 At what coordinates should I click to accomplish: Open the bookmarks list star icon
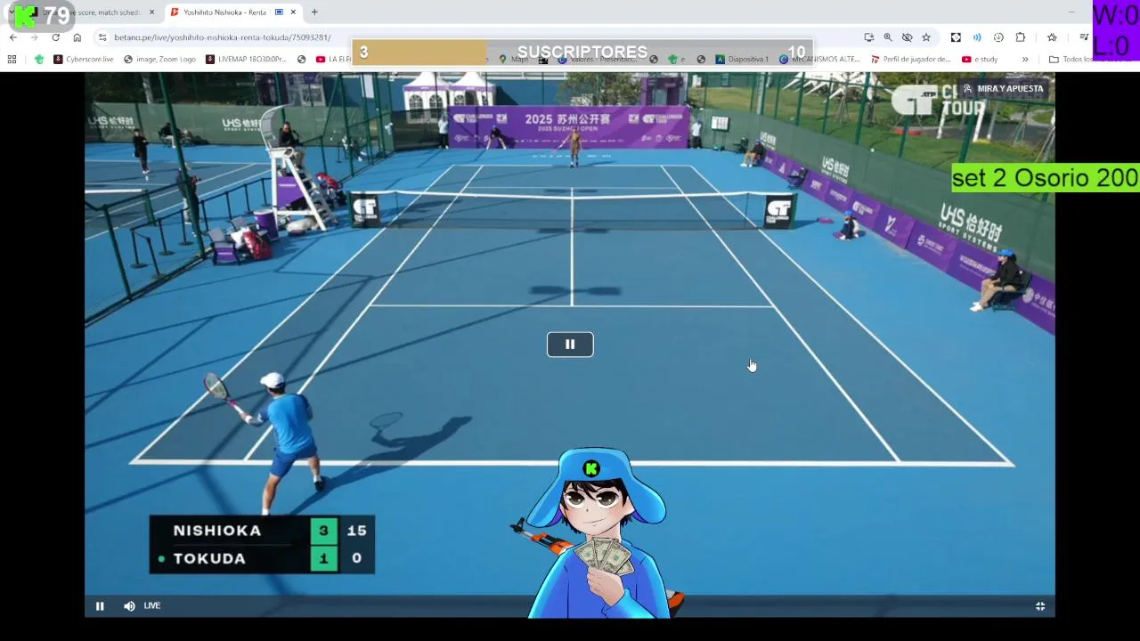point(1052,37)
